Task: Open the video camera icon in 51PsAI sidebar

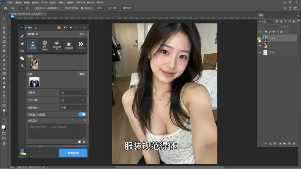Action: (x=22, y=51)
